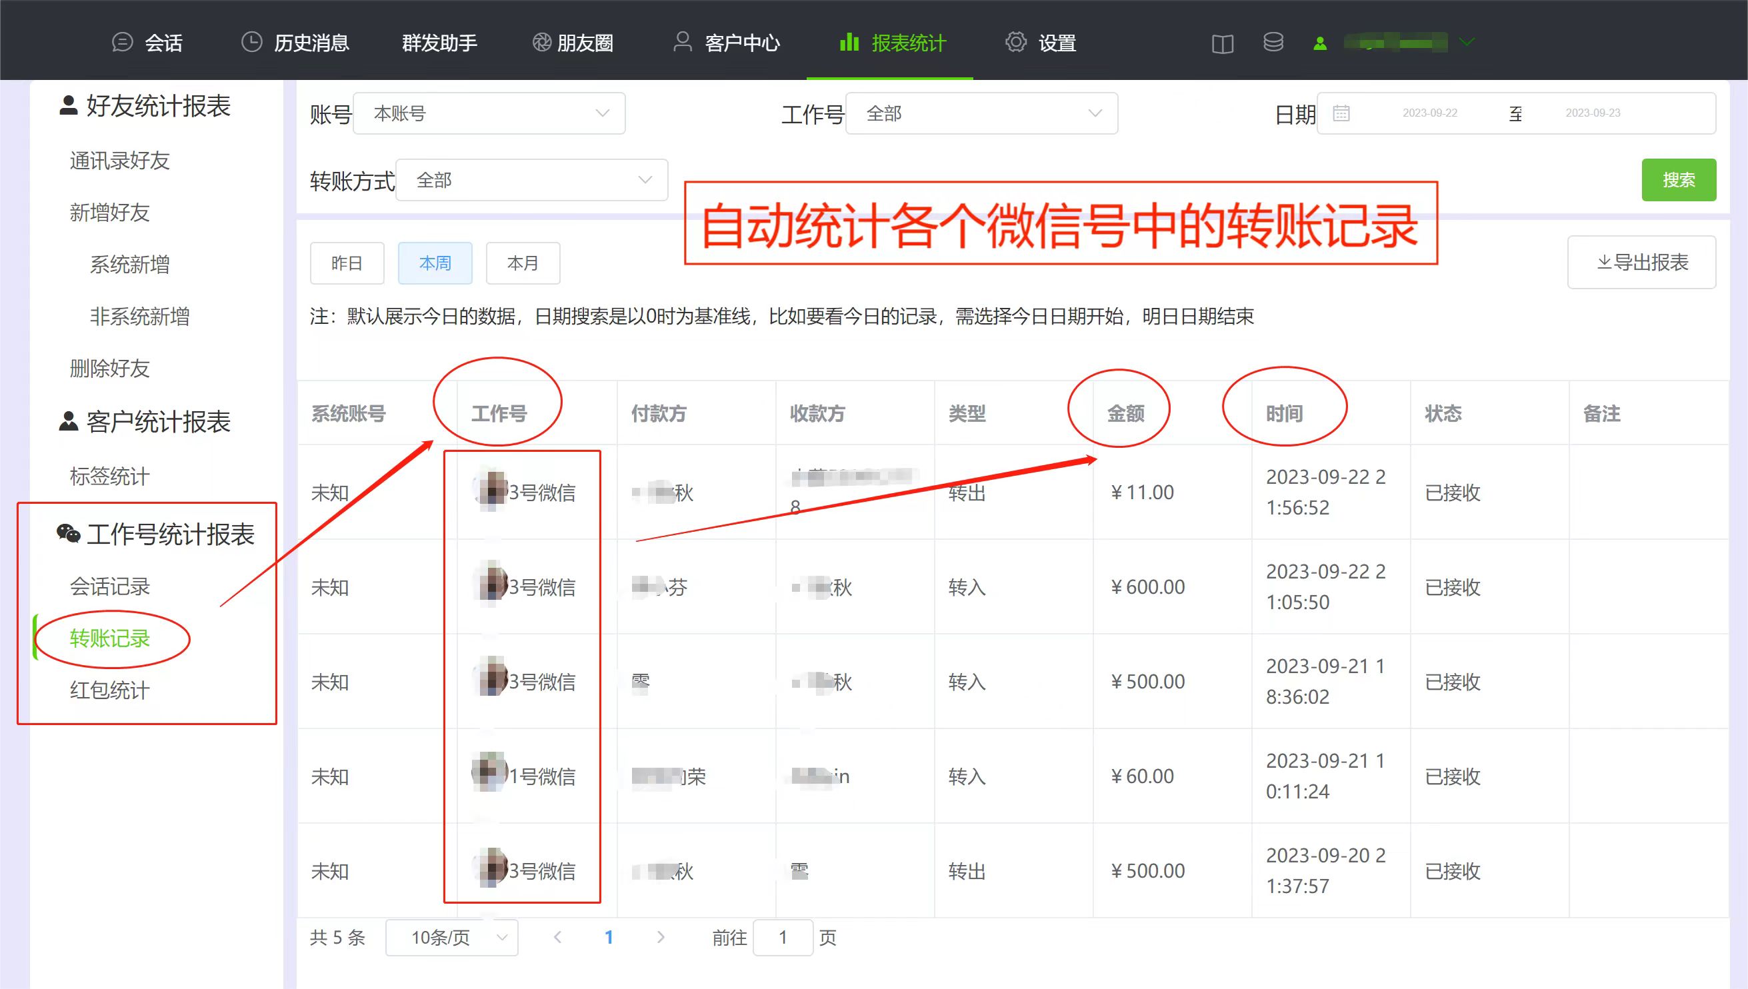Screen dimensions: 1748x989
Task: Open the 转账方式 dropdown
Action: click(531, 180)
